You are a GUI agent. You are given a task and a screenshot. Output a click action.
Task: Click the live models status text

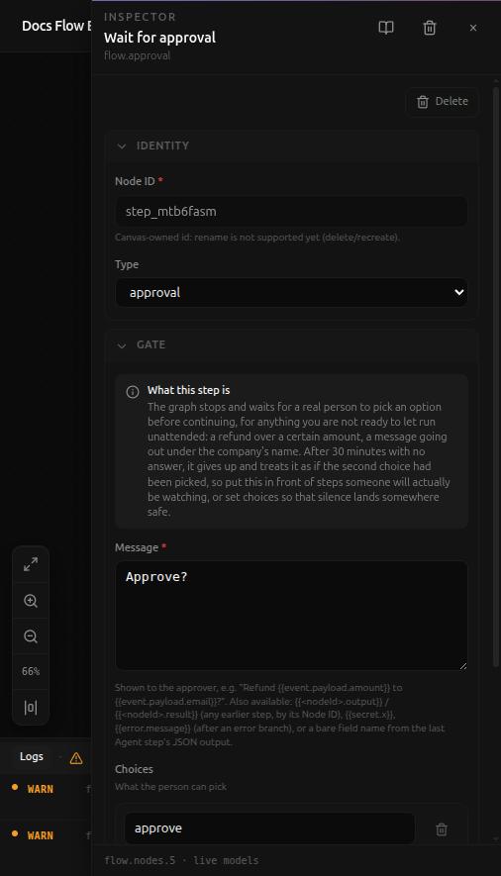[x=226, y=860]
